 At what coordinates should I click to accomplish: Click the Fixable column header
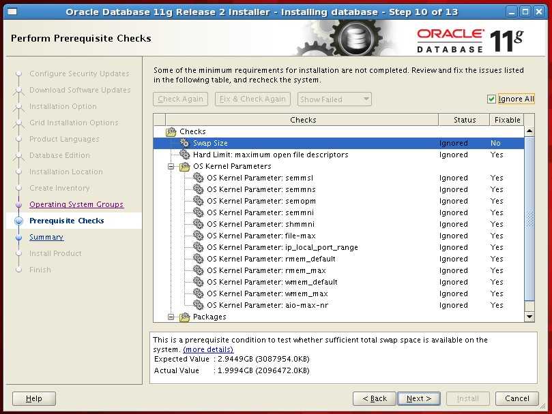(507, 120)
